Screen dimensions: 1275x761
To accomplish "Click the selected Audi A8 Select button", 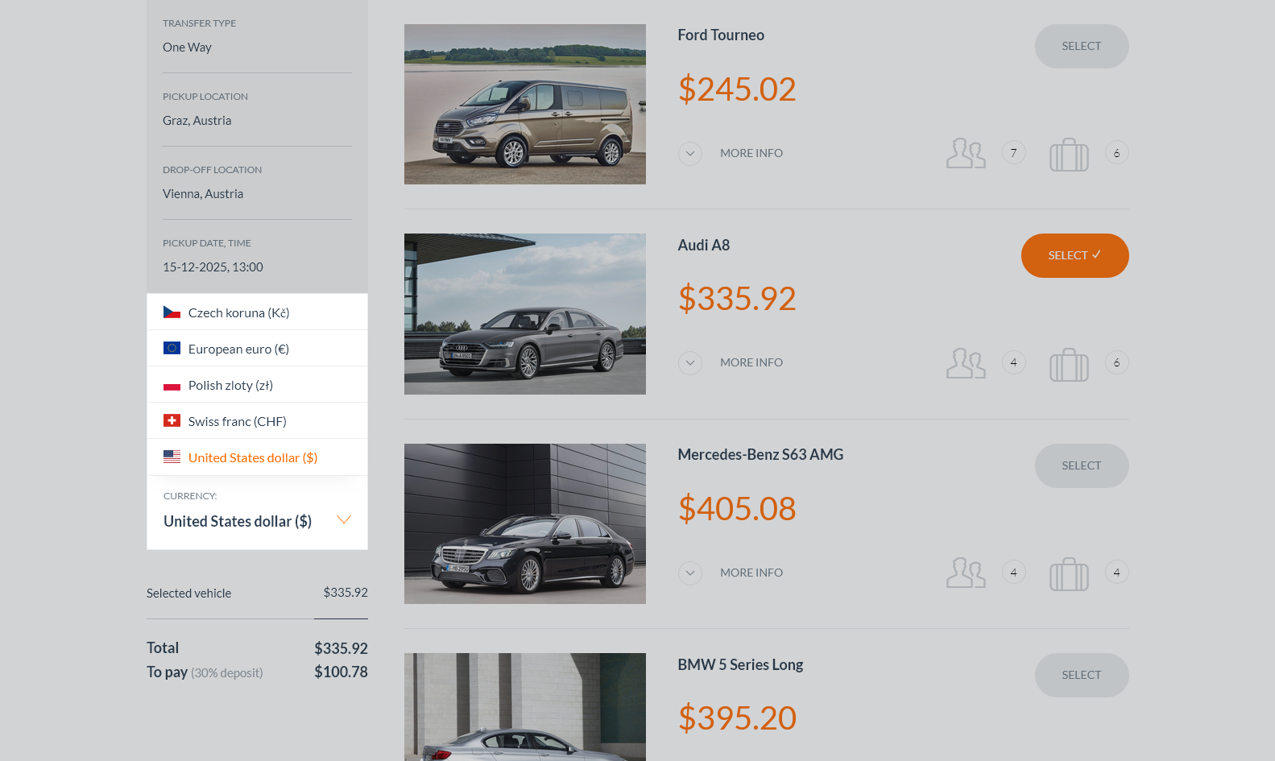I will click(1074, 255).
